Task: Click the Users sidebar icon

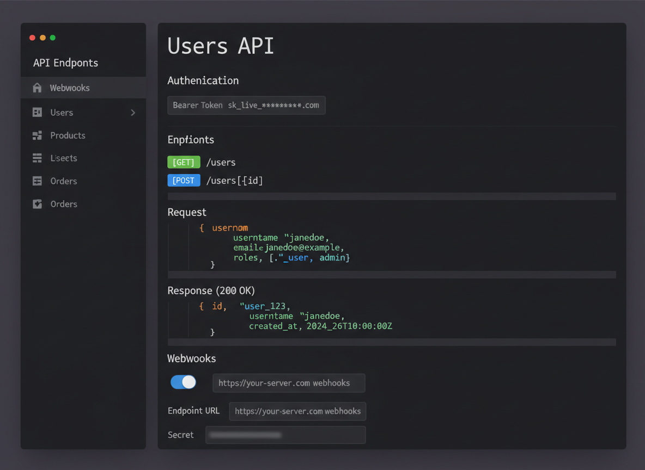Action: click(x=37, y=112)
